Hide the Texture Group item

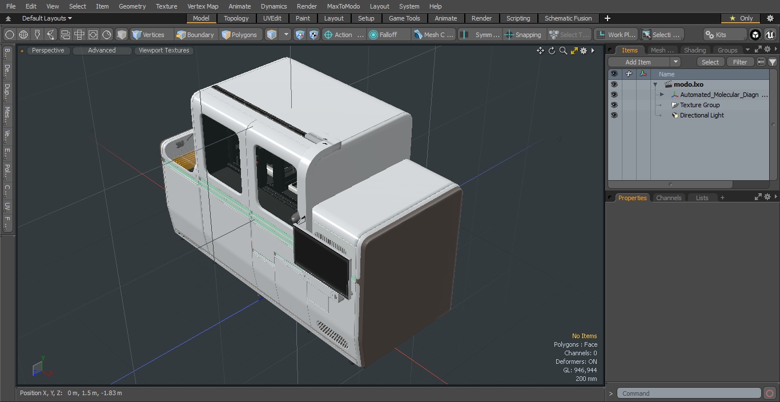[614, 105]
